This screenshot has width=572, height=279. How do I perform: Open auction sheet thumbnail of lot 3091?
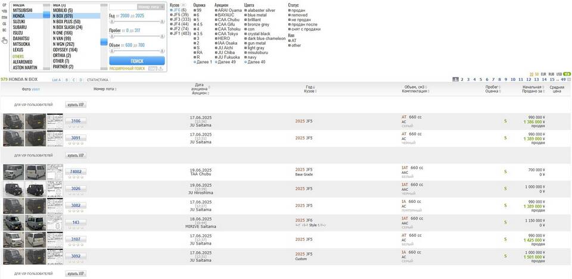pos(55,138)
